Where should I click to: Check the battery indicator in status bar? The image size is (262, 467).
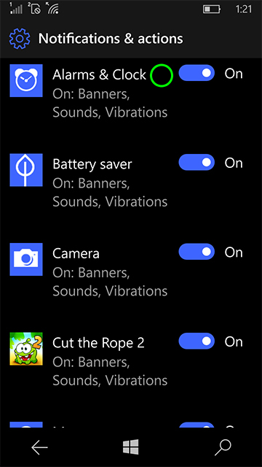(212, 9)
